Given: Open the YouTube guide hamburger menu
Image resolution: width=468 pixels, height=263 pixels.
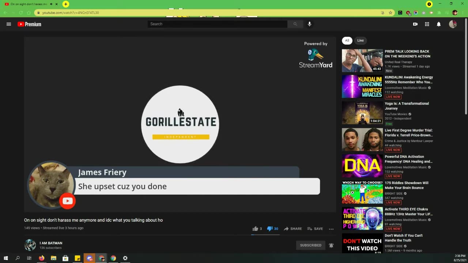Looking at the screenshot, I should [x=9, y=24].
